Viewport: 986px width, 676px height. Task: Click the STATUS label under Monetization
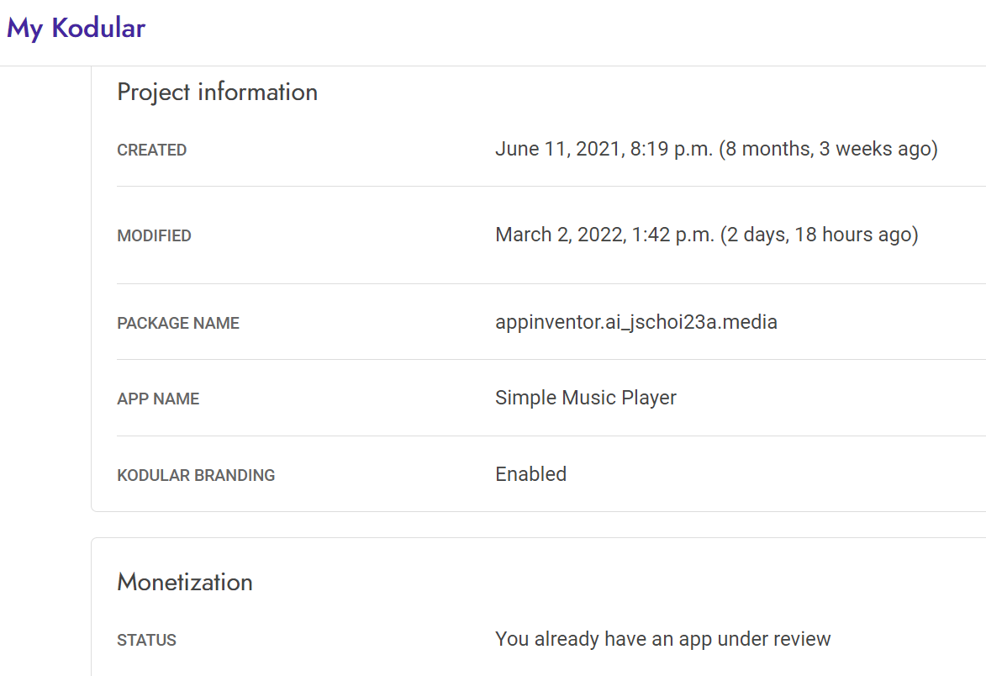pyautogui.click(x=146, y=640)
